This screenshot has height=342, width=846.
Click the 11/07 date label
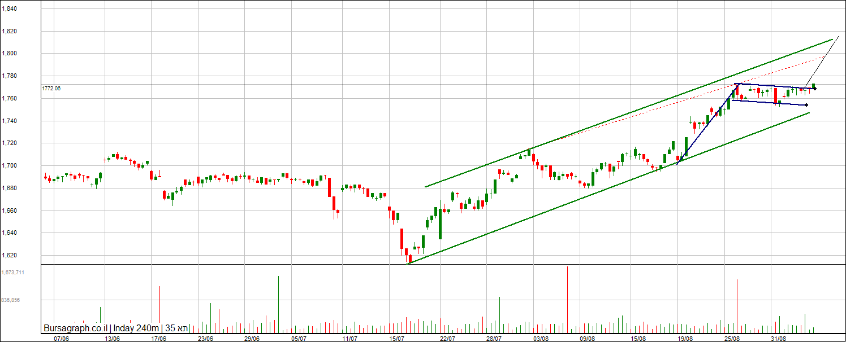(x=351, y=339)
